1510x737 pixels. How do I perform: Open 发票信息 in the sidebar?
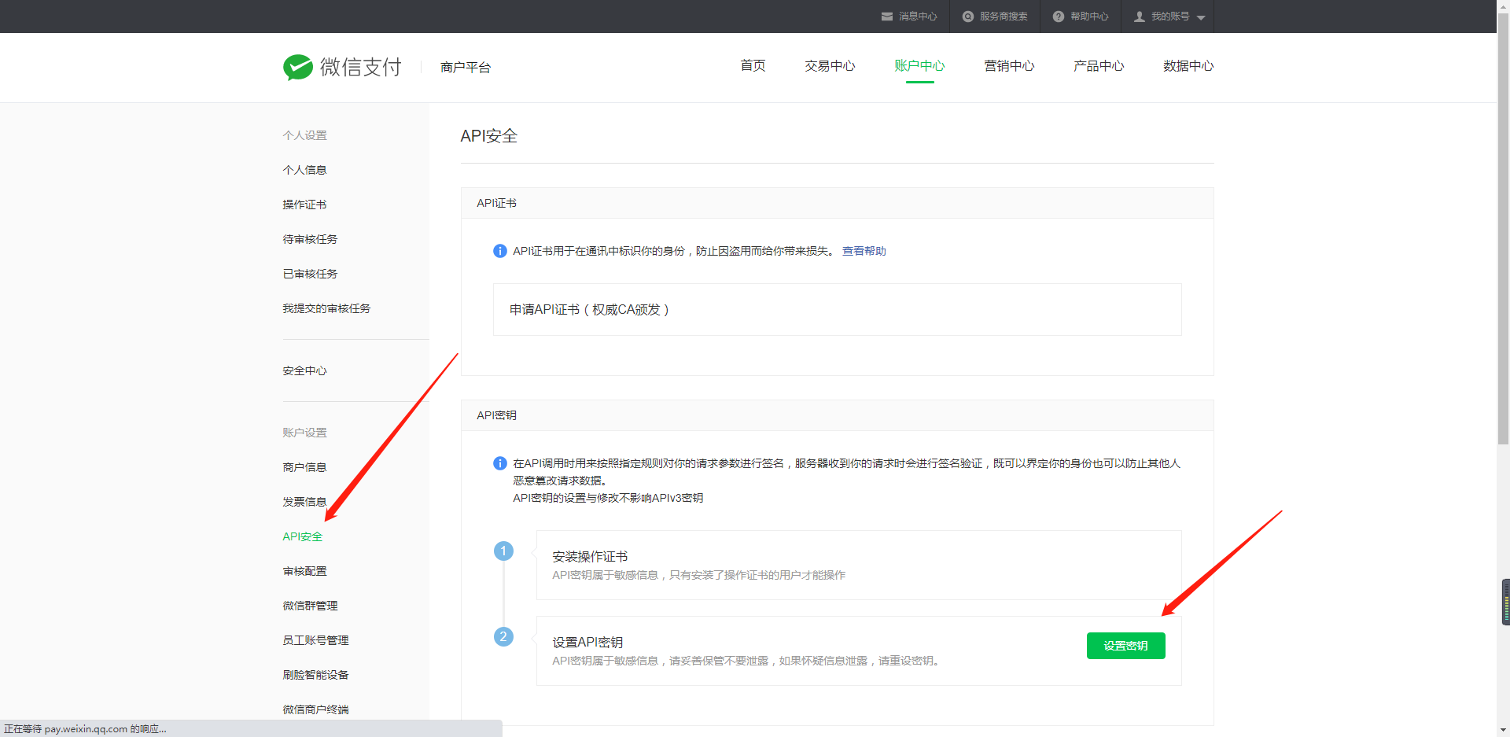304,502
